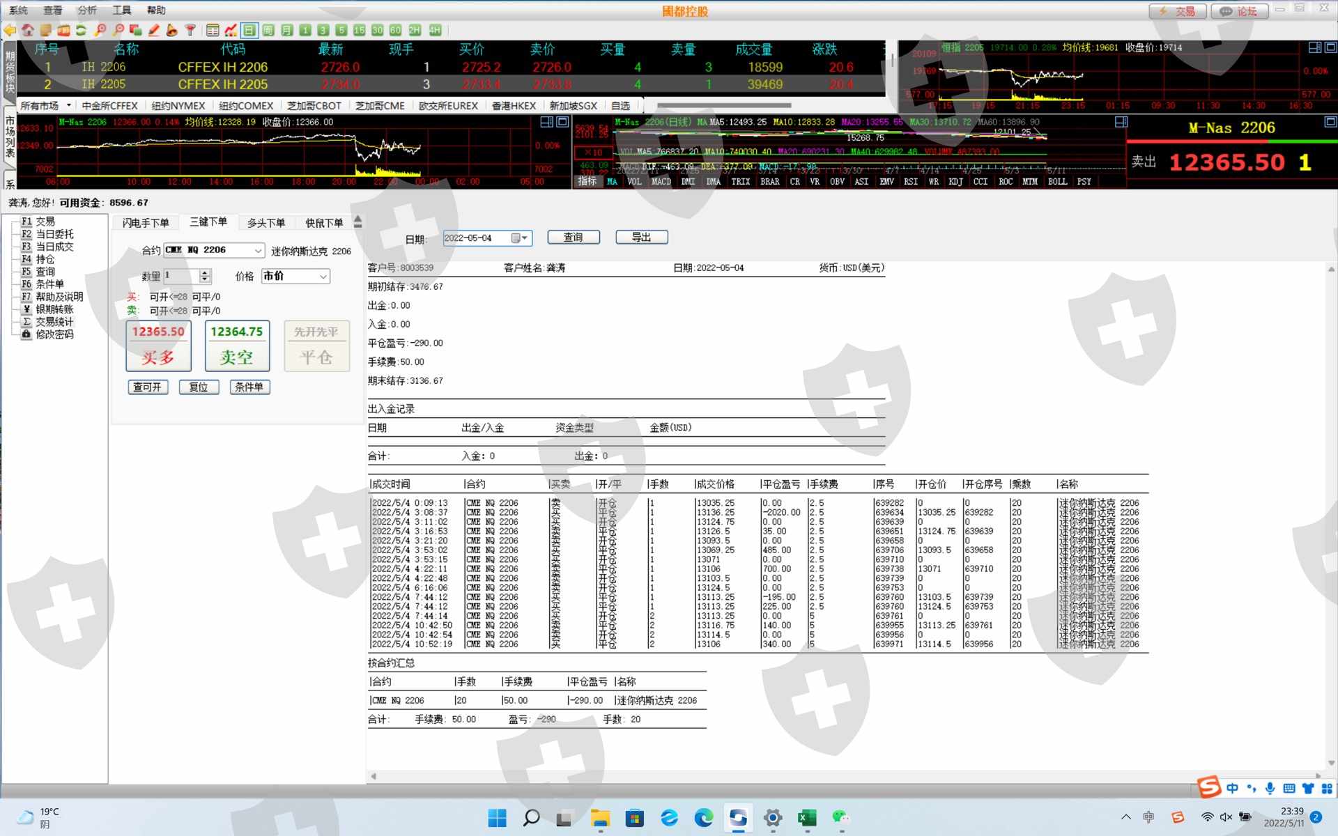Click the 导出 export button
This screenshot has width=1338, height=836.
pos(641,238)
